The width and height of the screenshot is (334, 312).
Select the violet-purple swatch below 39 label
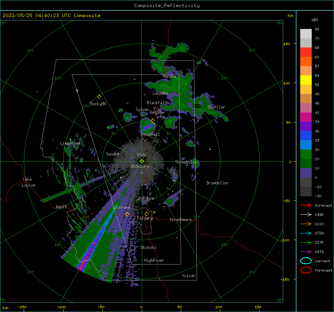(x=306, y=126)
